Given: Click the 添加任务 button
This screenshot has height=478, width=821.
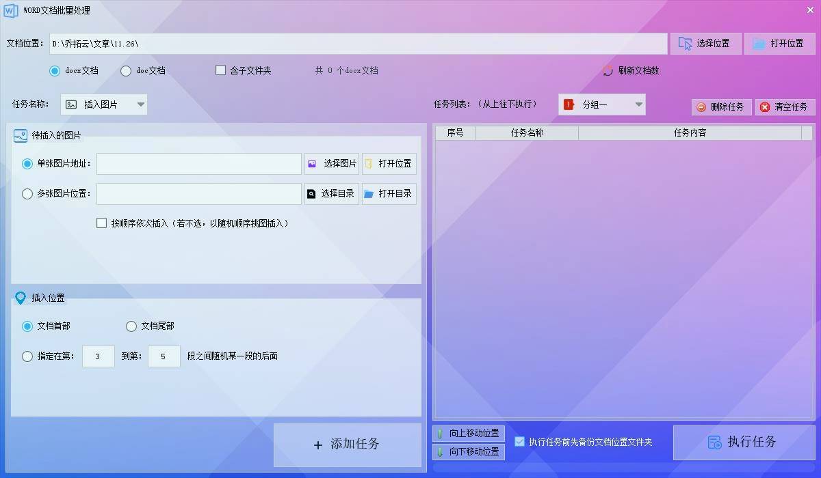Looking at the screenshot, I should click(x=347, y=445).
